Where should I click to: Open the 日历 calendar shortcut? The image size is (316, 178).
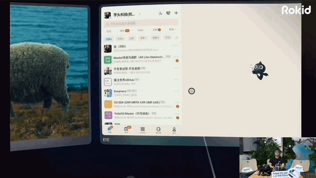pos(109,31)
